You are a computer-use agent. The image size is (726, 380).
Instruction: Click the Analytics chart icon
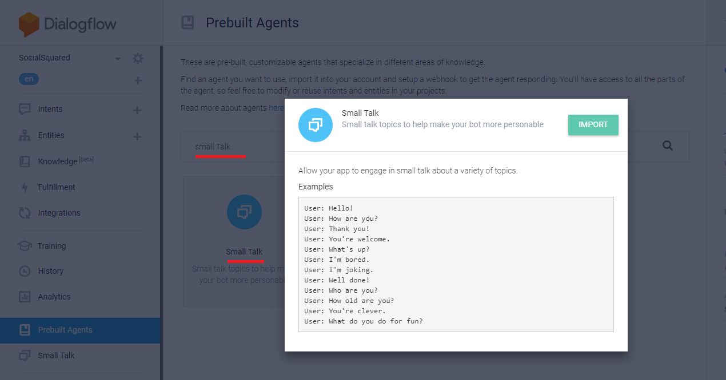25,297
